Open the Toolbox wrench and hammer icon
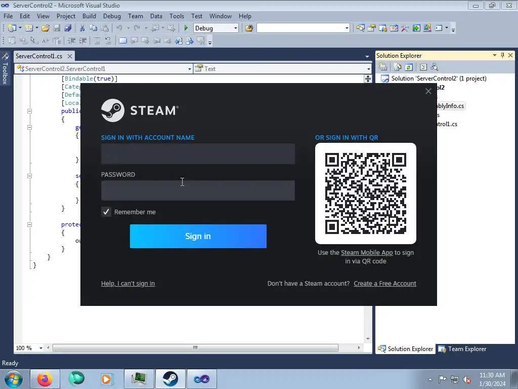518x389 pixels. point(405,28)
